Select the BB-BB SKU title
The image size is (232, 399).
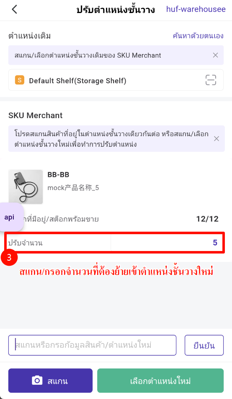58,174
